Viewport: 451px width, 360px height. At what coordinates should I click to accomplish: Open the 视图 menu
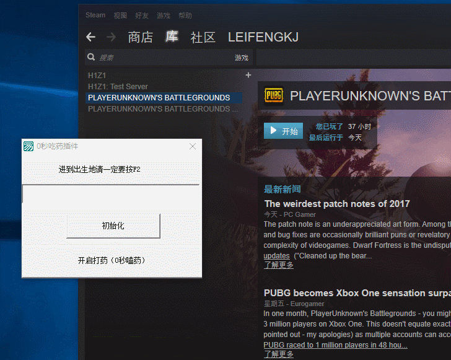click(120, 15)
